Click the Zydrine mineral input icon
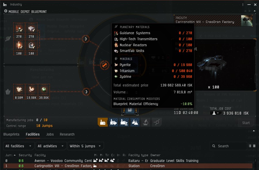 [44, 90]
